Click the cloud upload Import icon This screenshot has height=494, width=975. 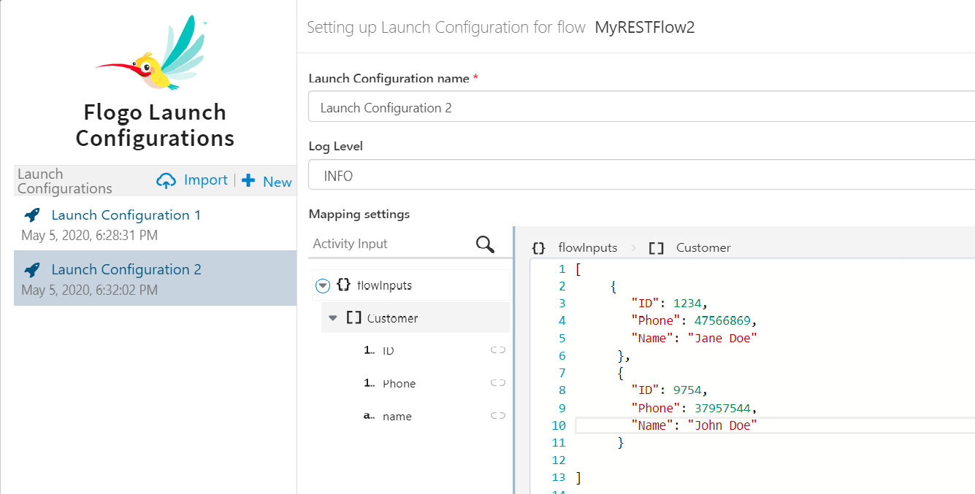167,181
